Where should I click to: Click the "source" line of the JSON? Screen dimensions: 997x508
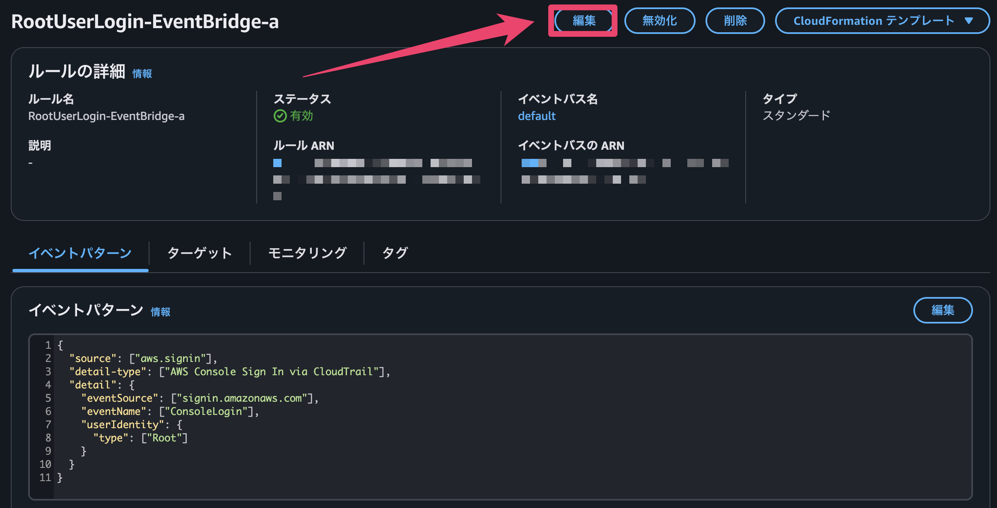143,358
